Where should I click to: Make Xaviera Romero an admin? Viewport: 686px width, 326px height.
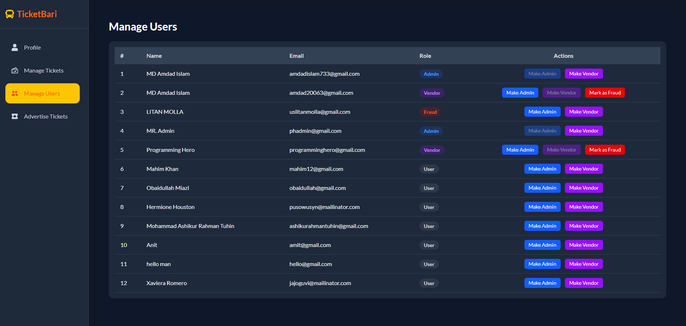point(542,283)
